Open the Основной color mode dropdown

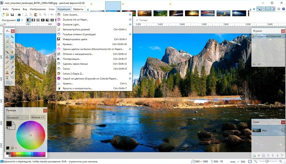point(17,117)
